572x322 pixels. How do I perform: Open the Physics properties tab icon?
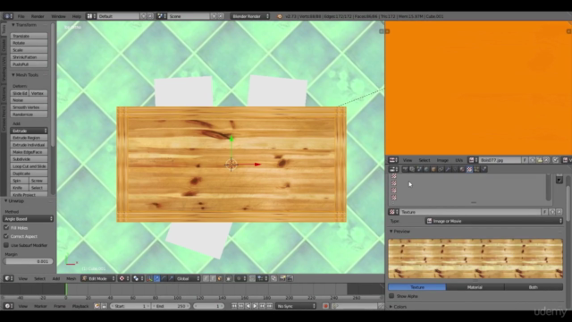[484, 169]
